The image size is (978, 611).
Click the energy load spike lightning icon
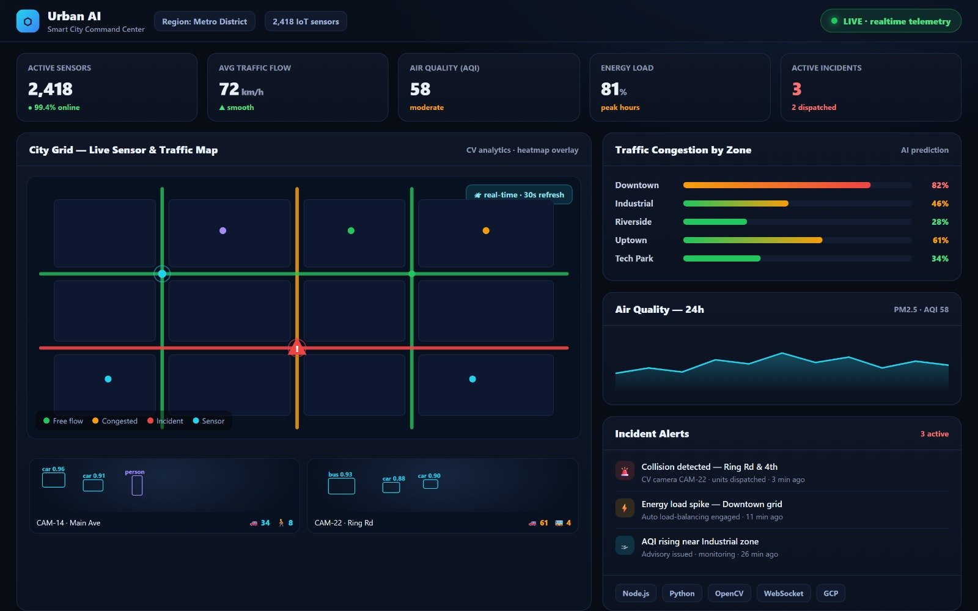tap(625, 508)
